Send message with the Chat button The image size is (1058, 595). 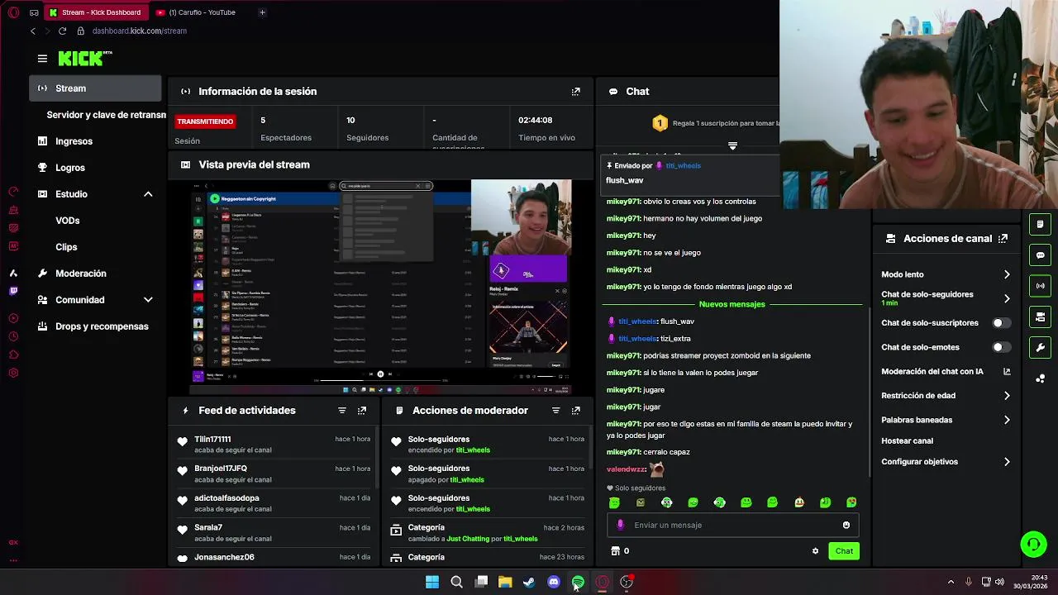(x=844, y=551)
